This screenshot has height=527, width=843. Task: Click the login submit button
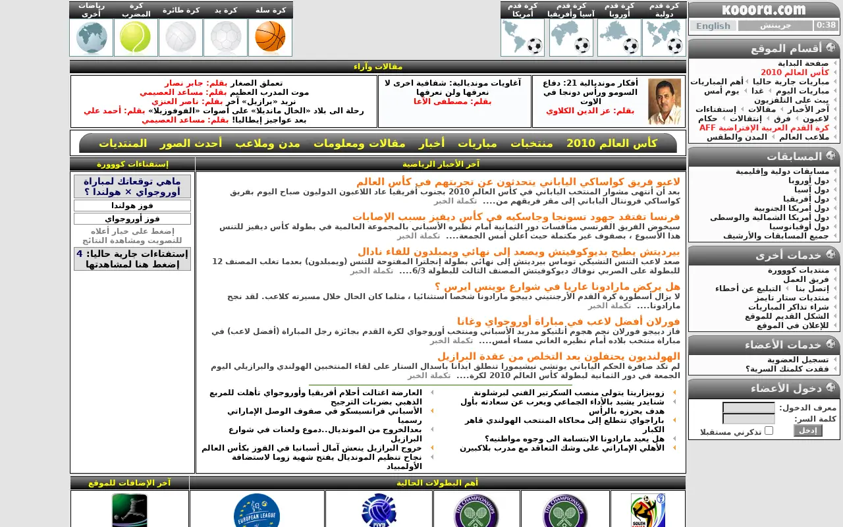tap(807, 431)
